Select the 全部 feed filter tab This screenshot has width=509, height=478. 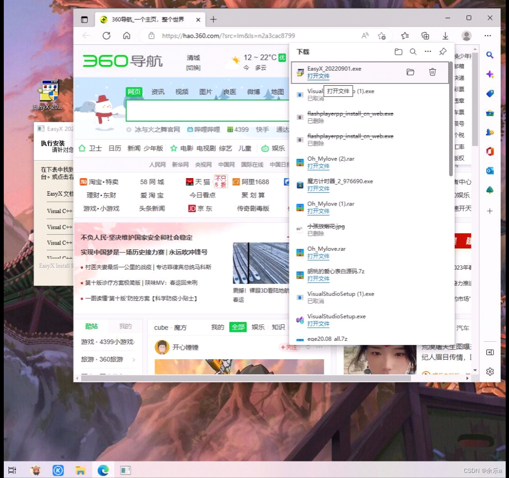coord(238,327)
